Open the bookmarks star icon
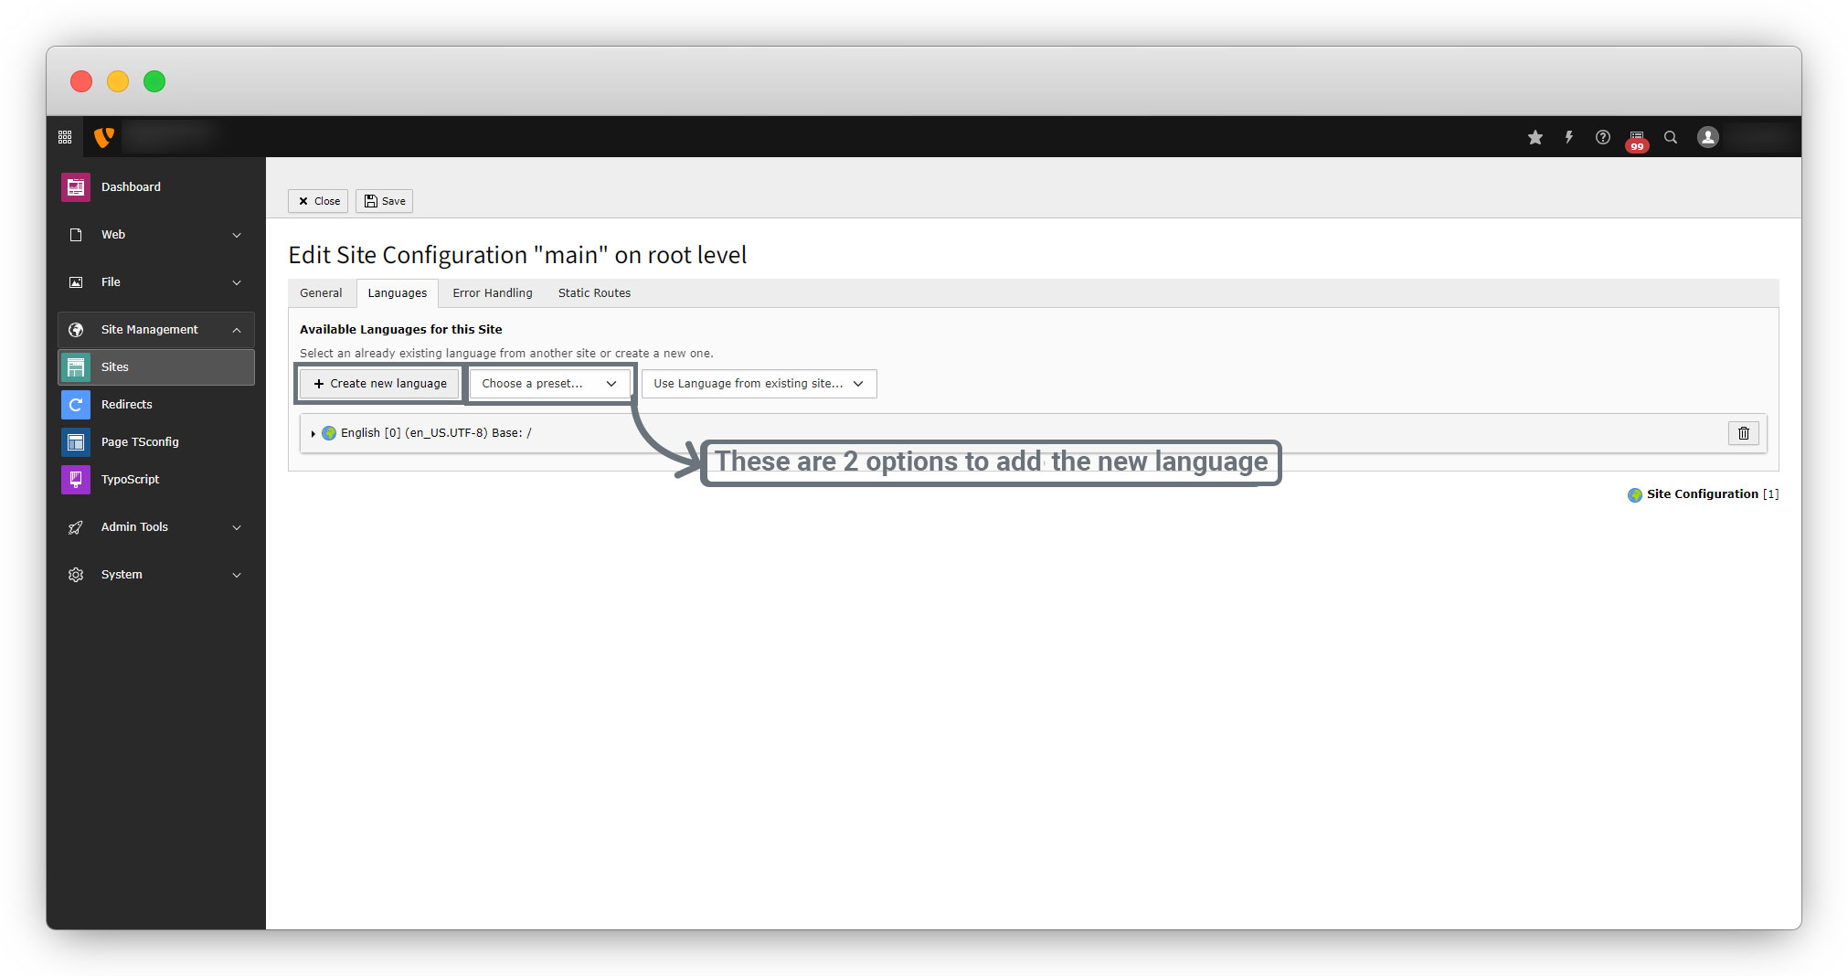 (1535, 137)
